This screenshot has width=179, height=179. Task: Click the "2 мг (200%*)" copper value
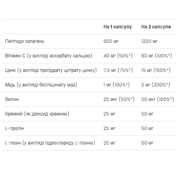pyautogui.click(x=156, y=85)
